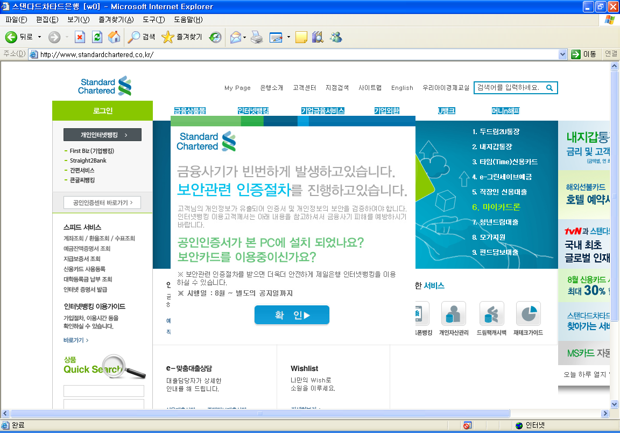Screen dimensions: 620x433
Task: Click 공인인증센터 바로가기 button
Action: point(102,202)
